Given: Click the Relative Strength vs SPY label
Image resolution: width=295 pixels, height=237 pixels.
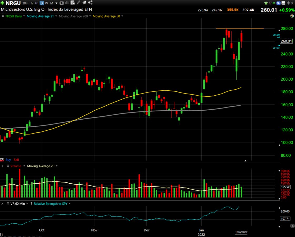Looking at the screenshot, I should [x=50, y=204].
